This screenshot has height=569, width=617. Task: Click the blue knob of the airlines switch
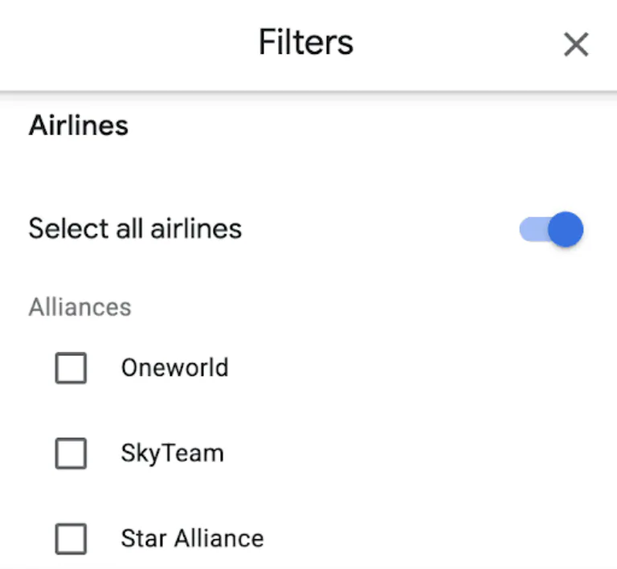point(566,230)
